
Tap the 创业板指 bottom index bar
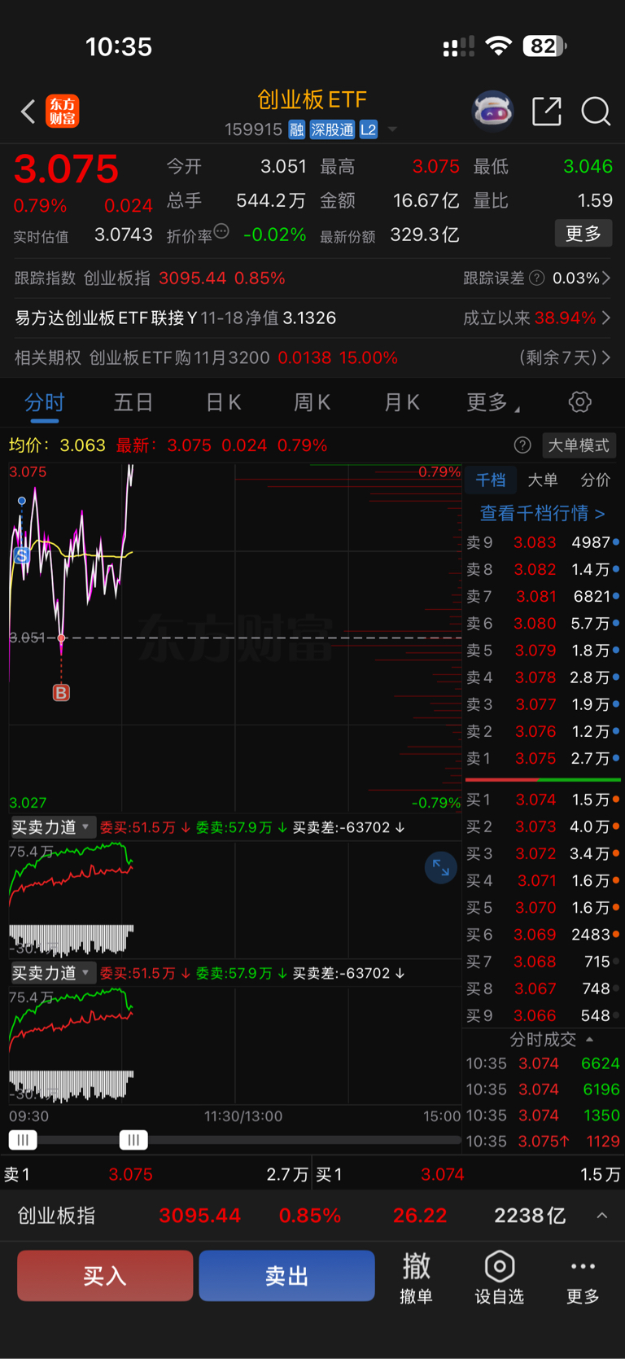coord(312,1216)
